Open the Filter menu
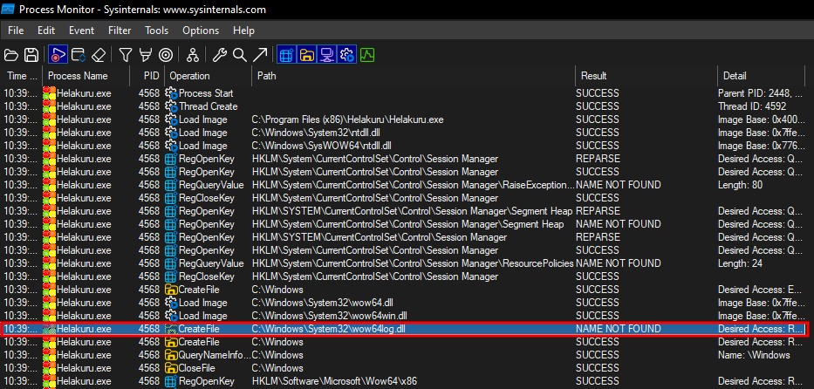 click(120, 31)
